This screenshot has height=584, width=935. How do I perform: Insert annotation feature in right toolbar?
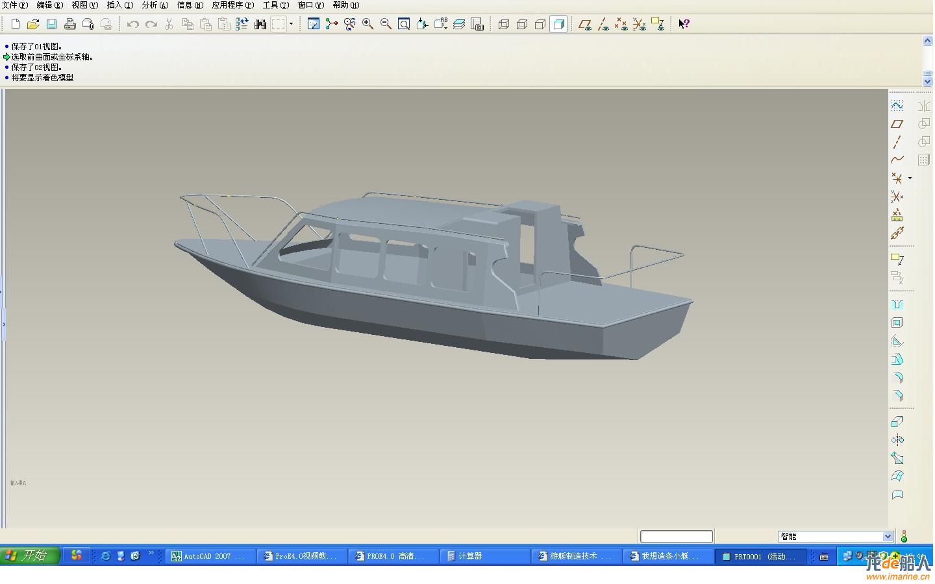(897, 259)
